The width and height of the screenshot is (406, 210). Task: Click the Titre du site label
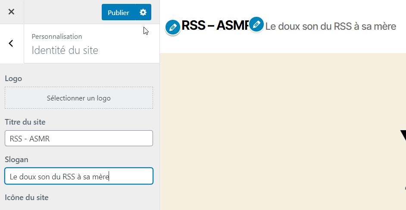[25, 122]
